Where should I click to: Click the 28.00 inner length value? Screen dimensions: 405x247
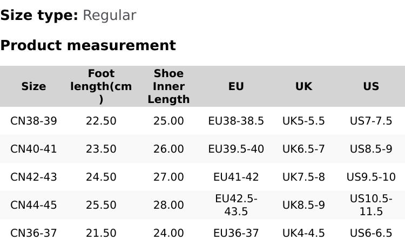coord(168,205)
